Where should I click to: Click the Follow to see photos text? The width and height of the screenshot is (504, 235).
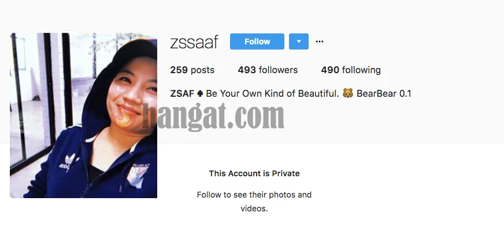point(254,195)
